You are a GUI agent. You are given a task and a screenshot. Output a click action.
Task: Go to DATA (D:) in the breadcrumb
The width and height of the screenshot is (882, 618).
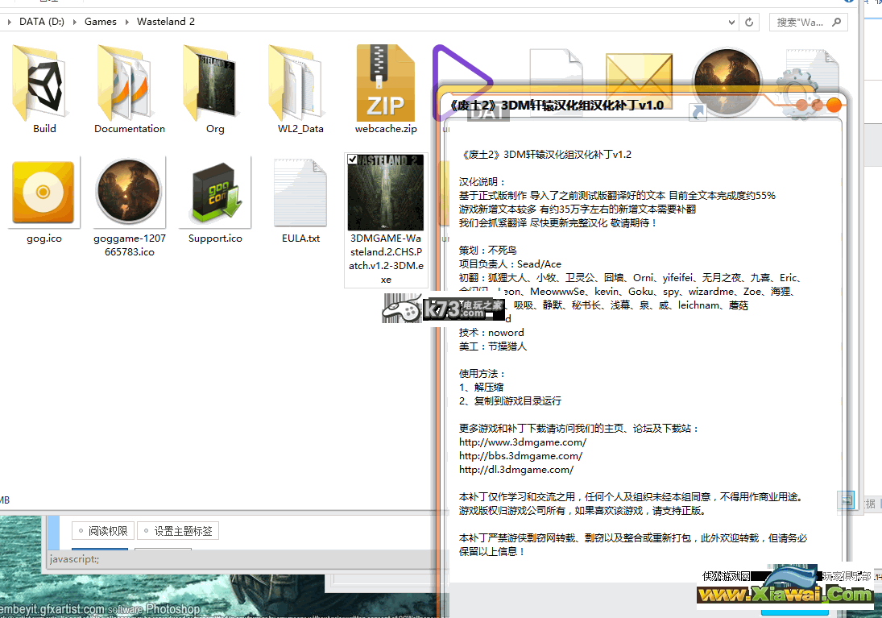pyautogui.click(x=42, y=22)
